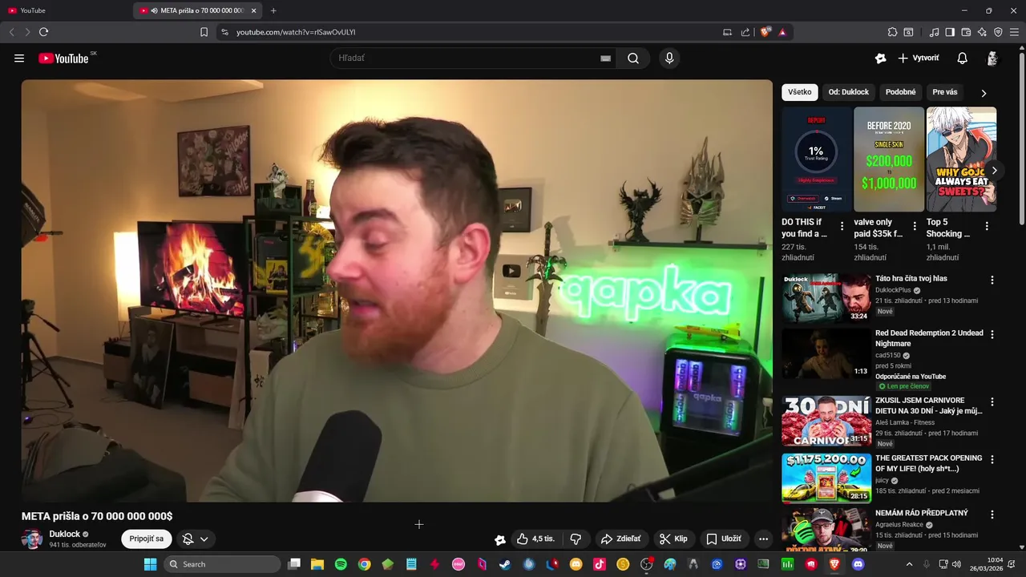Open the Duklock channel avatar

(32, 539)
